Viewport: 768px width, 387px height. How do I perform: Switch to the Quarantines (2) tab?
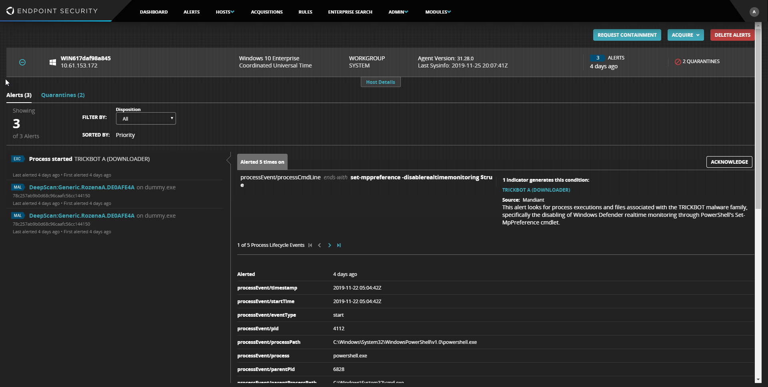pos(63,95)
